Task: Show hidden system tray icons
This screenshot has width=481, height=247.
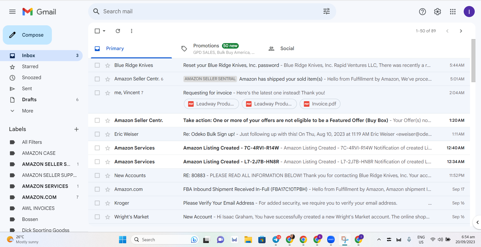Action: click(379, 240)
